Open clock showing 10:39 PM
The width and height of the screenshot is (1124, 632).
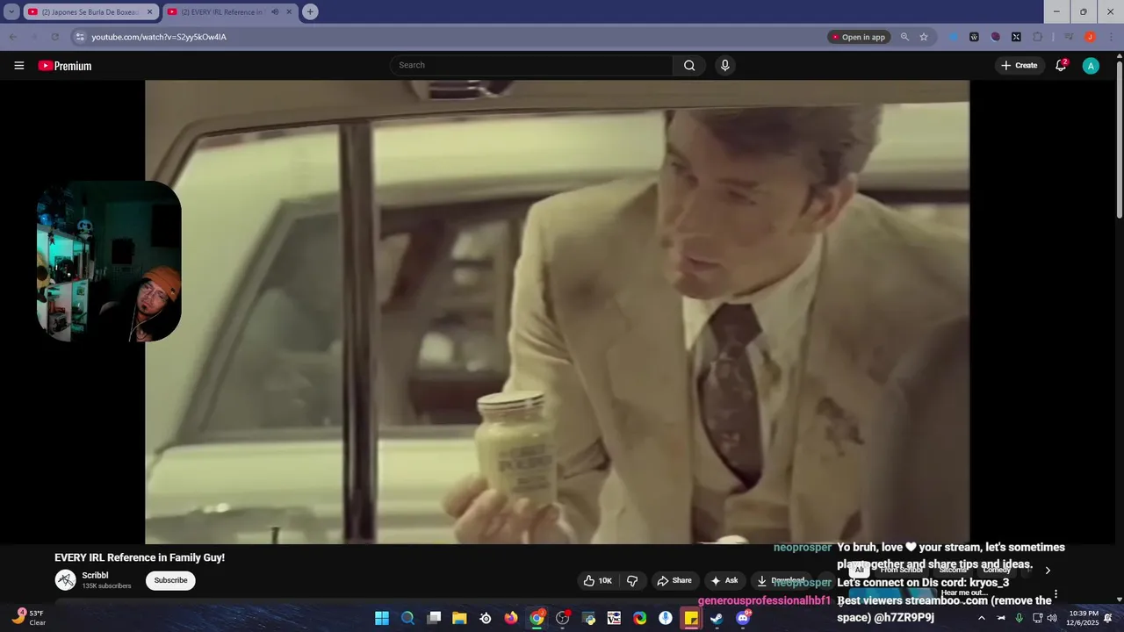[1083, 618]
